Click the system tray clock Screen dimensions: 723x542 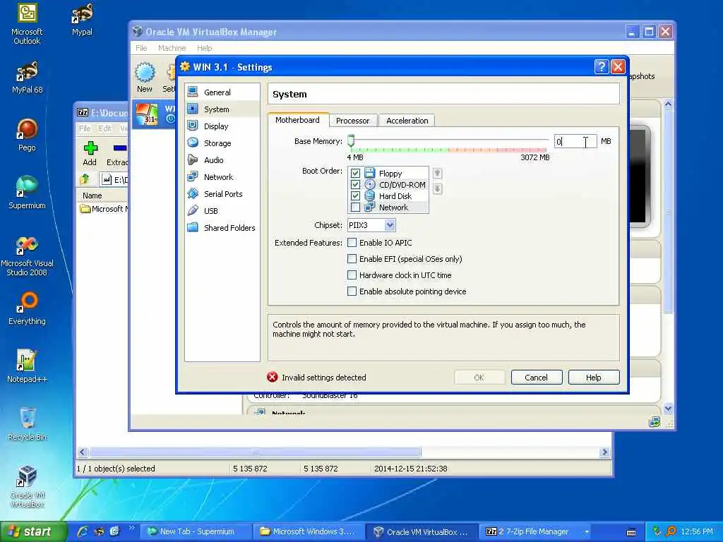697,531
